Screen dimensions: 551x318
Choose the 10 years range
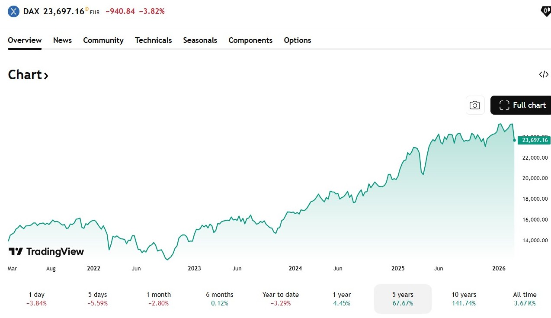pos(464,299)
